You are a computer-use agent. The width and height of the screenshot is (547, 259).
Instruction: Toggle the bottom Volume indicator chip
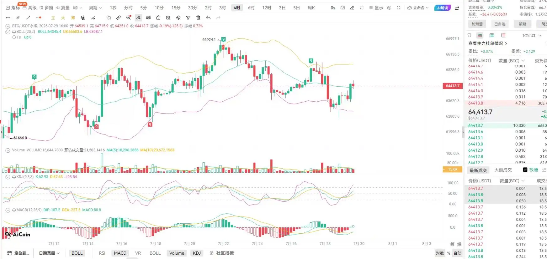coord(177,253)
